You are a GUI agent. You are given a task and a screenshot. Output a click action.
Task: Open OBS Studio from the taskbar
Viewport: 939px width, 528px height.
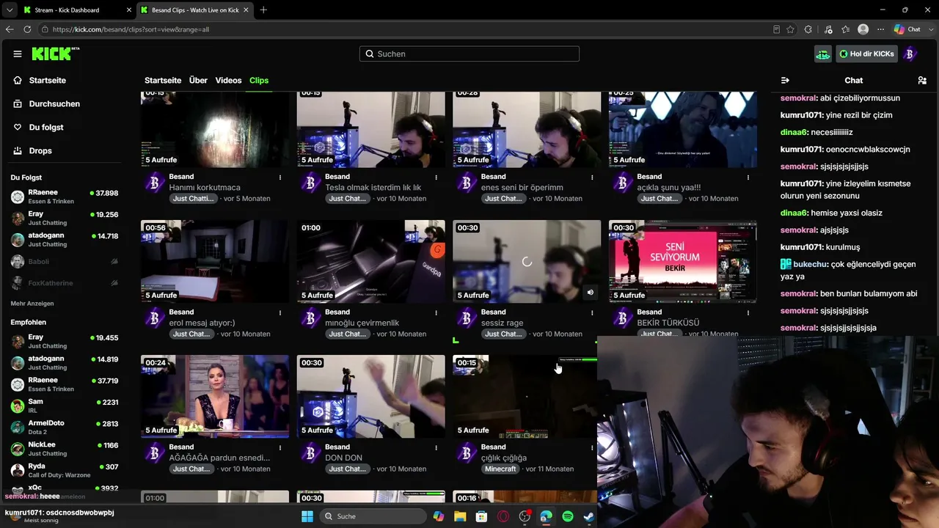[525, 516]
